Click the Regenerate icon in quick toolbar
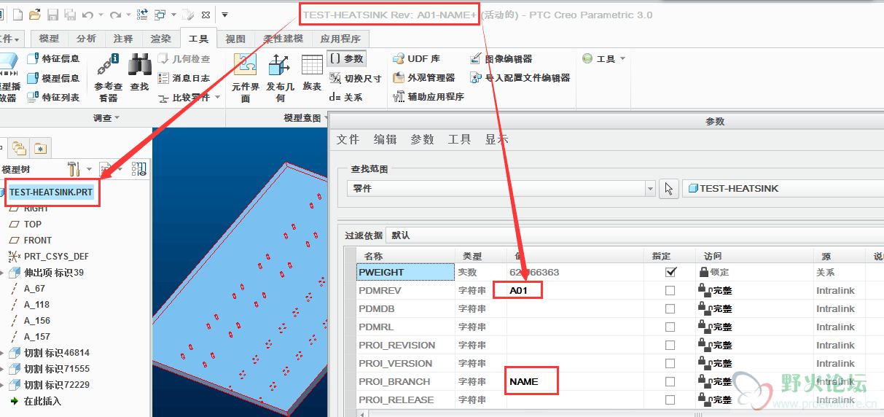The width and height of the screenshot is (884, 417). (x=142, y=15)
